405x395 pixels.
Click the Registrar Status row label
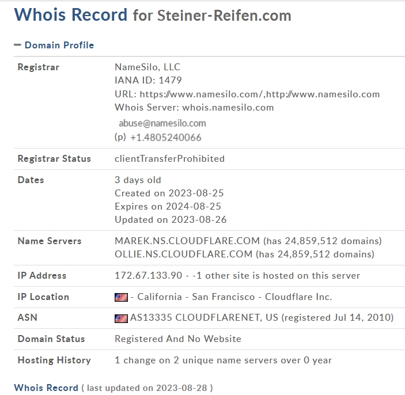(x=54, y=159)
